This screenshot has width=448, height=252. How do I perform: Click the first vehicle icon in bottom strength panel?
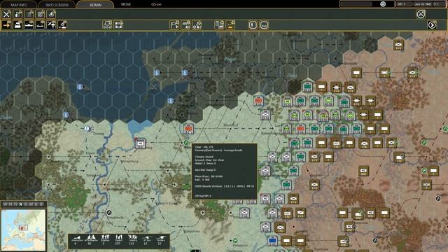tap(76, 238)
